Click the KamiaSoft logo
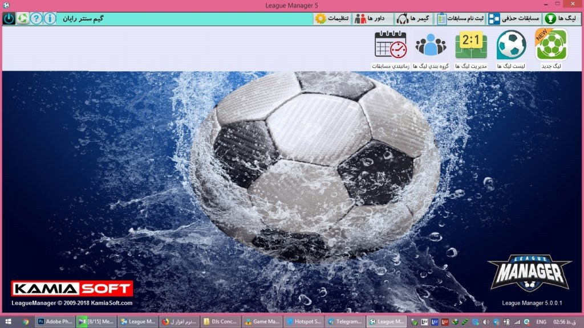Viewport: 584px width, 328px height. (72, 289)
